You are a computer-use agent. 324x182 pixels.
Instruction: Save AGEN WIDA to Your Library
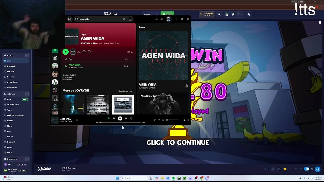pyautogui.click(x=84, y=52)
